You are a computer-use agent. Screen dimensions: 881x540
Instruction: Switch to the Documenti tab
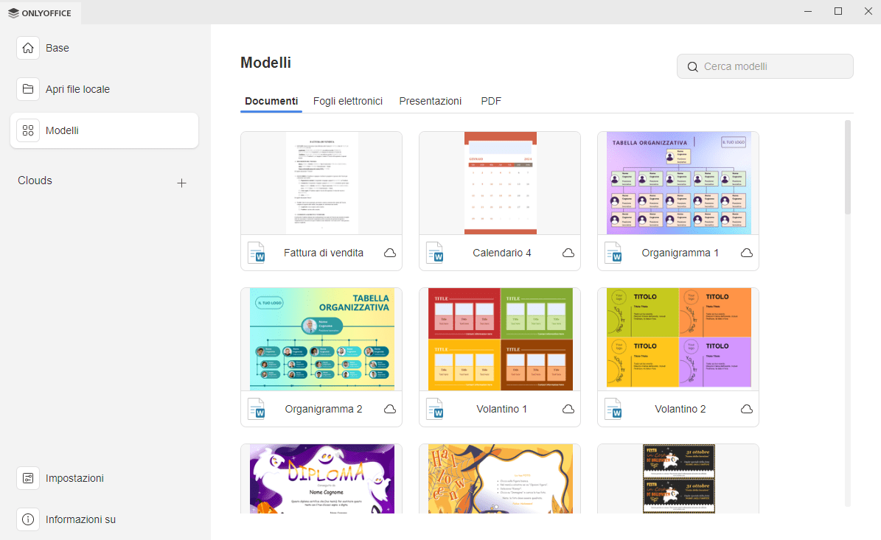coord(271,101)
